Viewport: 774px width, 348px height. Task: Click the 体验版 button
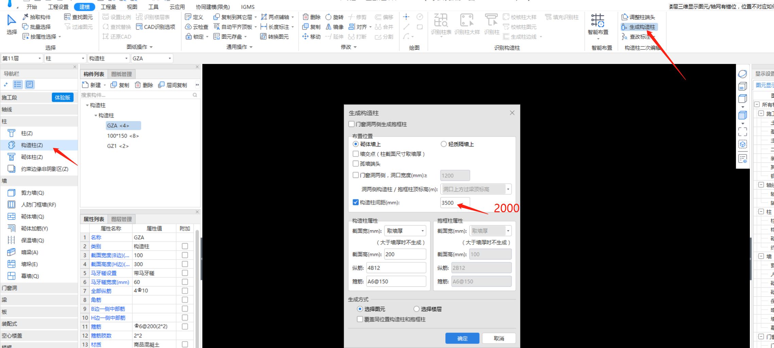[x=63, y=98]
